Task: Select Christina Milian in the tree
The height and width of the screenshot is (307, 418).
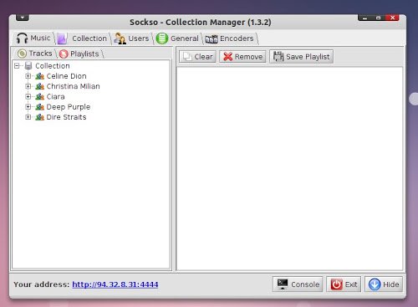Action: click(x=73, y=86)
